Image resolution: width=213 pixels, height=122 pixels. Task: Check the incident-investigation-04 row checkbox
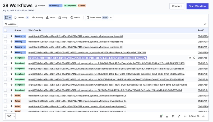6,101
